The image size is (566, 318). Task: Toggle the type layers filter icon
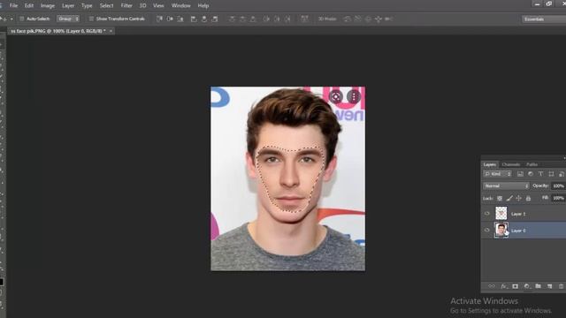[x=540, y=174]
